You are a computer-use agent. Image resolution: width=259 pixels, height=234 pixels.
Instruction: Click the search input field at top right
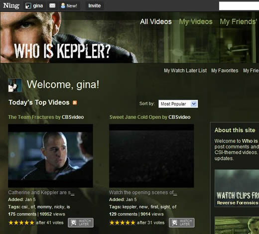click(x=239, y=6)
